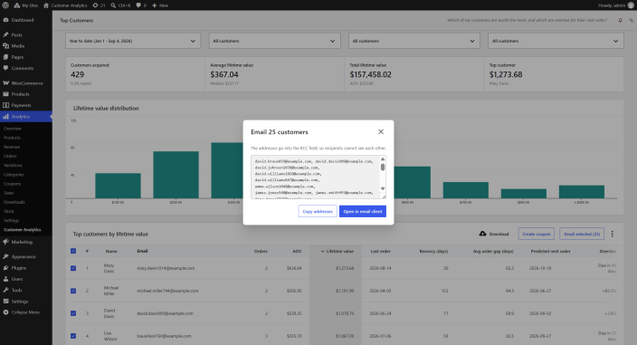Click the Total lifetime value summary card
Screen dimensions: 637x345
[414, 74]
